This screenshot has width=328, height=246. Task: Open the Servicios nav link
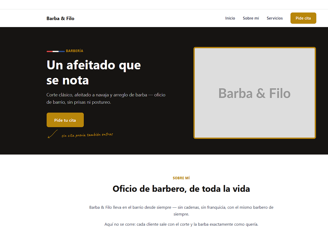click(275, 18)
